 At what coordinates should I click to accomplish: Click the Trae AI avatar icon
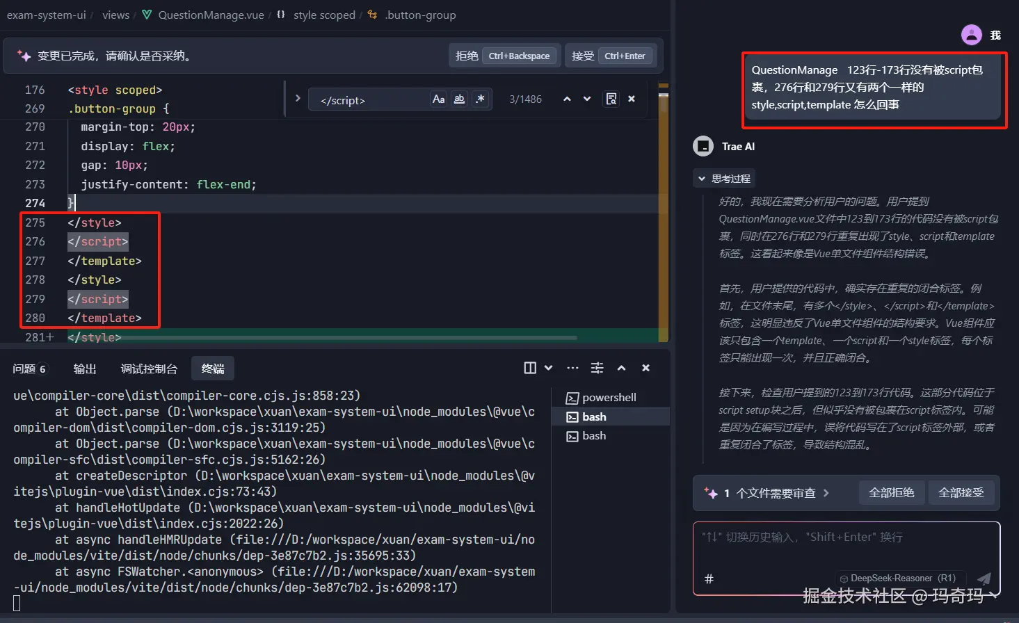[x=703, y=146]
